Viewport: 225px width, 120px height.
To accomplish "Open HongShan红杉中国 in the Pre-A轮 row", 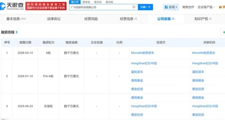I will [144, 63].
